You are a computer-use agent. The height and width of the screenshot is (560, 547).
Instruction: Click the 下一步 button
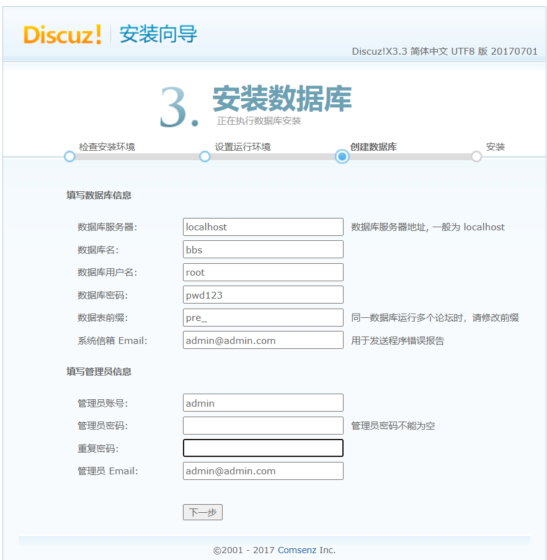point(203,512)
